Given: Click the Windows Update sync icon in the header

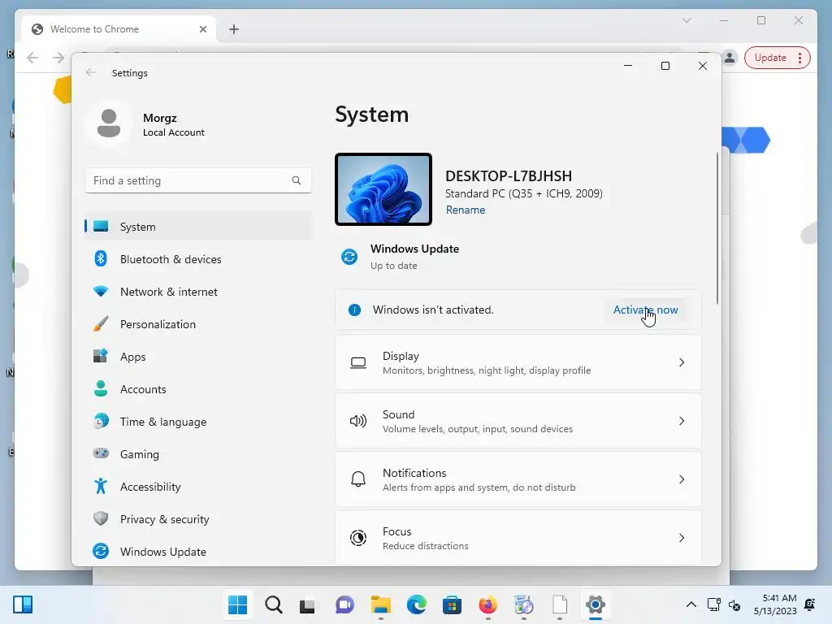Looking at the screenshot, I should click(x=349, y=257).
